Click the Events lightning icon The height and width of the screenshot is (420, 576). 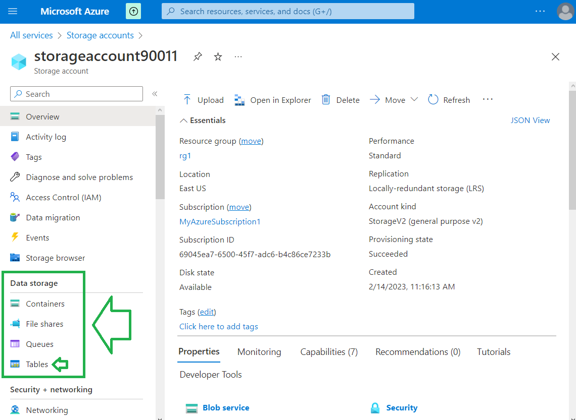point(15,237)
